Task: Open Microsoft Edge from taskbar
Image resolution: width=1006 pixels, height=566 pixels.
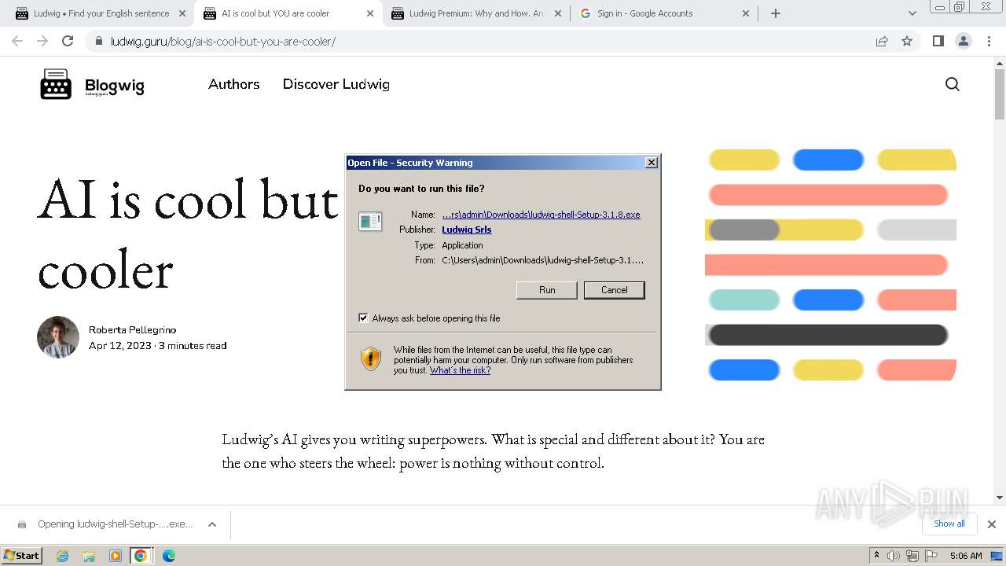Action: pyautogui.click(x=168, y=556)
